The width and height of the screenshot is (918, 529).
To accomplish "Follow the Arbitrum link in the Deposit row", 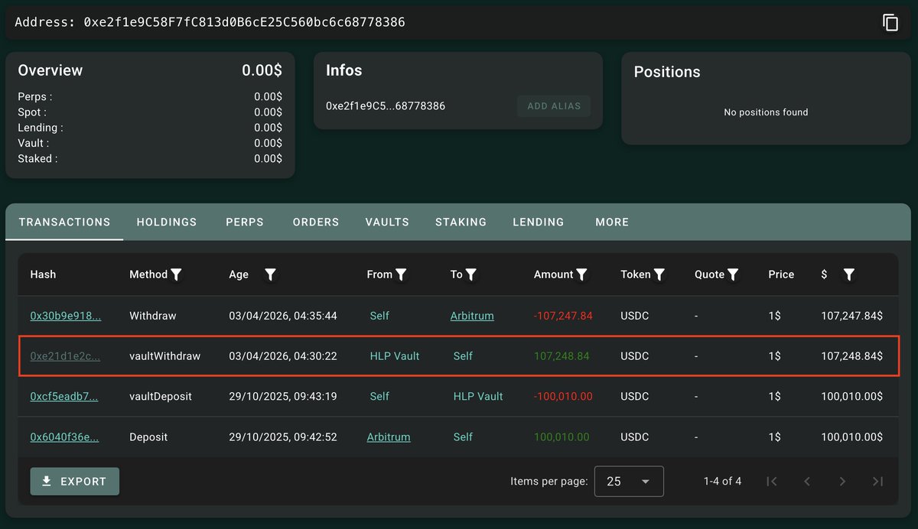I will (389, 437).
